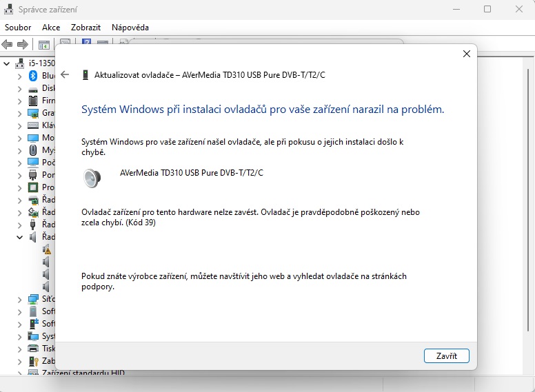Toggle the show/hide console tree toolbar icon
The image size is (535, 392).
[43, 45]
